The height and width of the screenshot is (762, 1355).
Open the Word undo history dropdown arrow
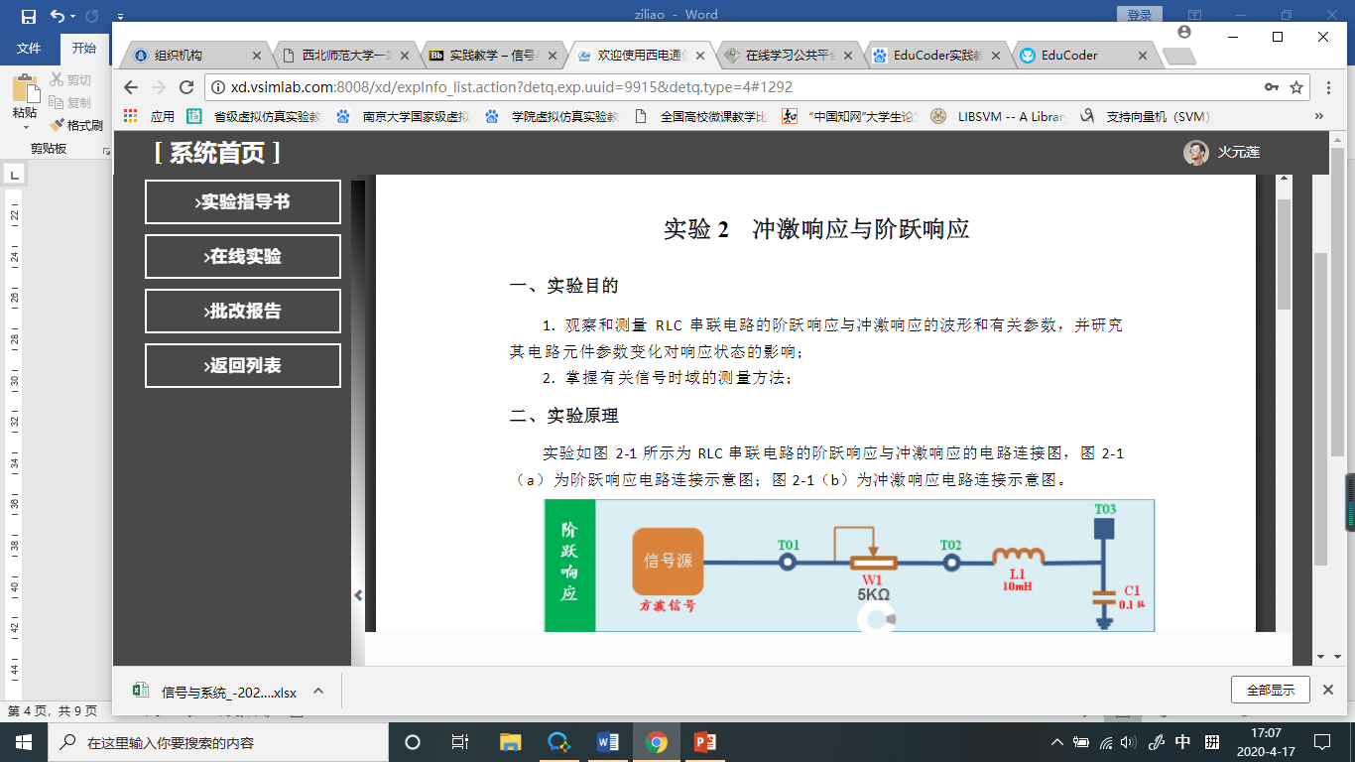[73, 17]
